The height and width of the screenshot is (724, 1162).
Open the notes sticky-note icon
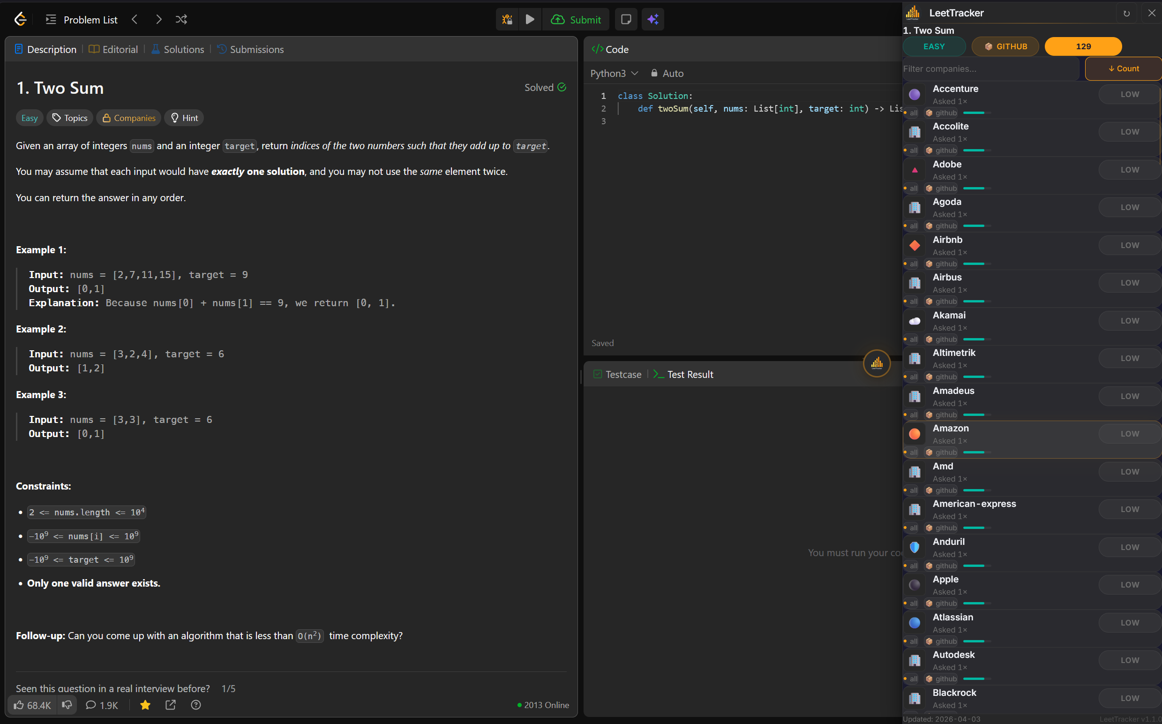click(x=625, y=19)
